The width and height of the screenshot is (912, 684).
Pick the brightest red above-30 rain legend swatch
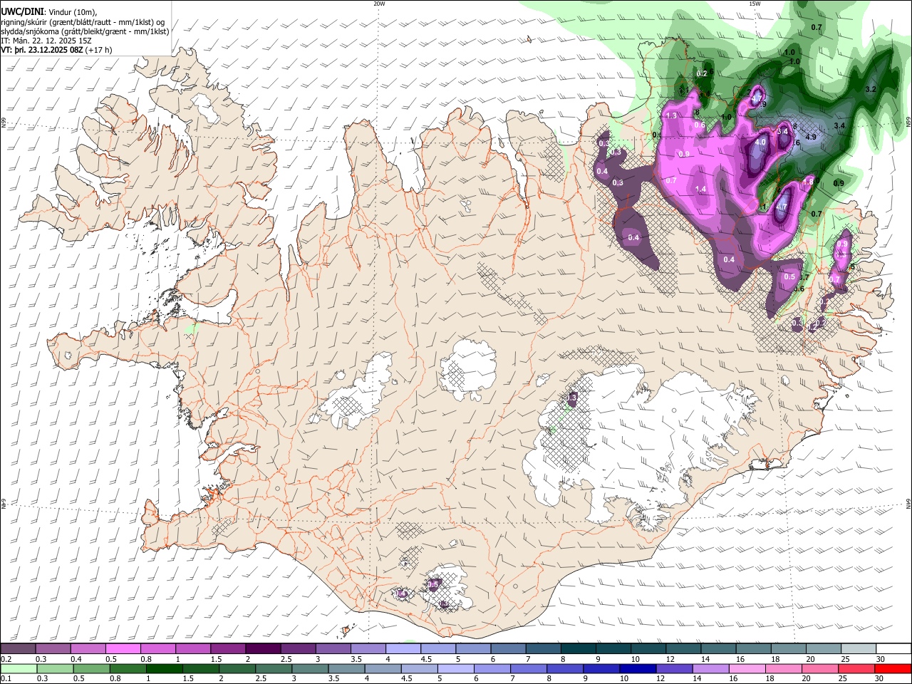tap(894, 668)
